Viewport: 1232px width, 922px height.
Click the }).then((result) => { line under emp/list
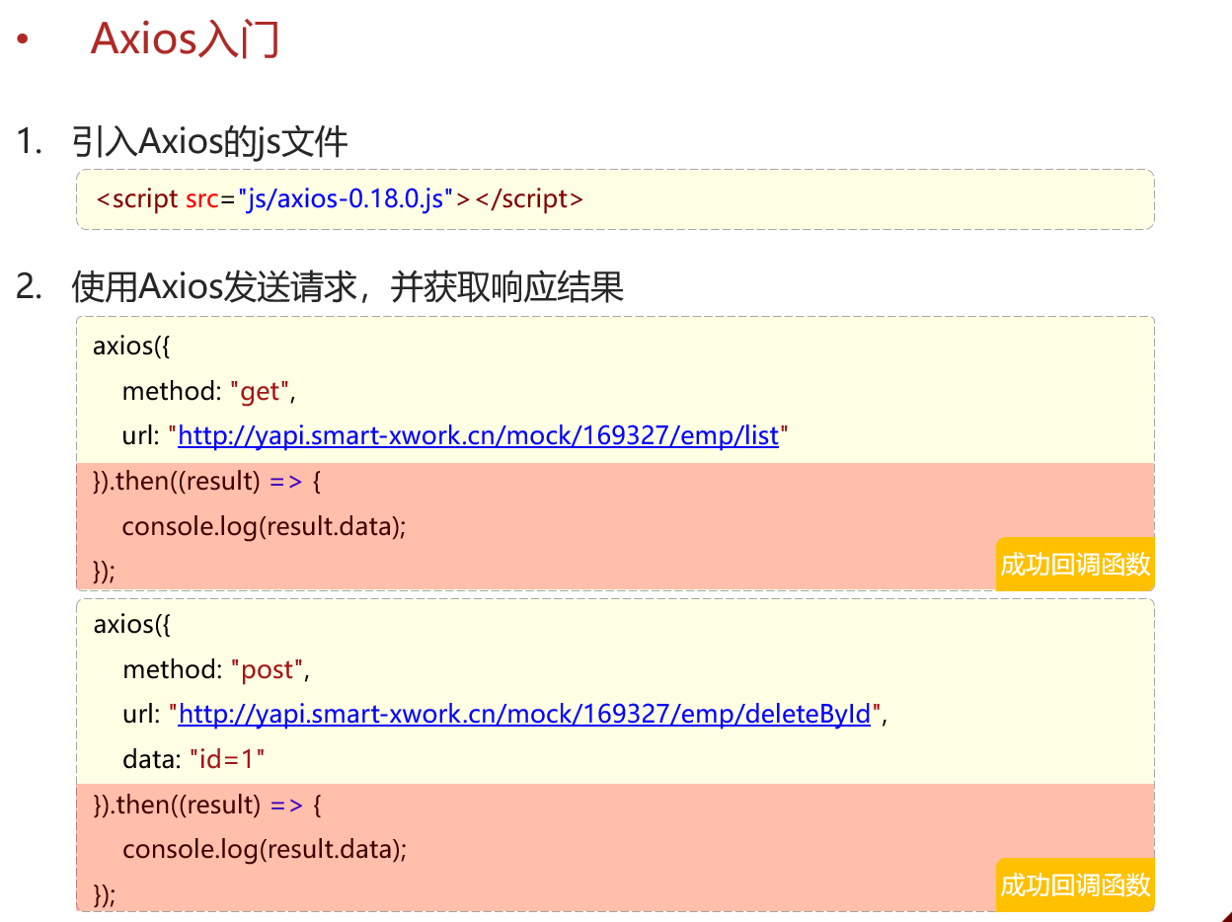[207, 482]
